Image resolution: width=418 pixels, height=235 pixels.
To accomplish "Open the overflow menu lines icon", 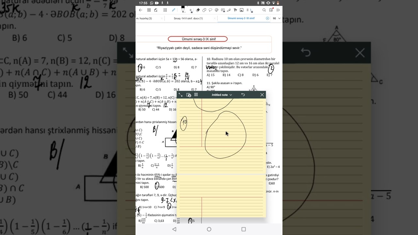I will (x=278, y=10).
